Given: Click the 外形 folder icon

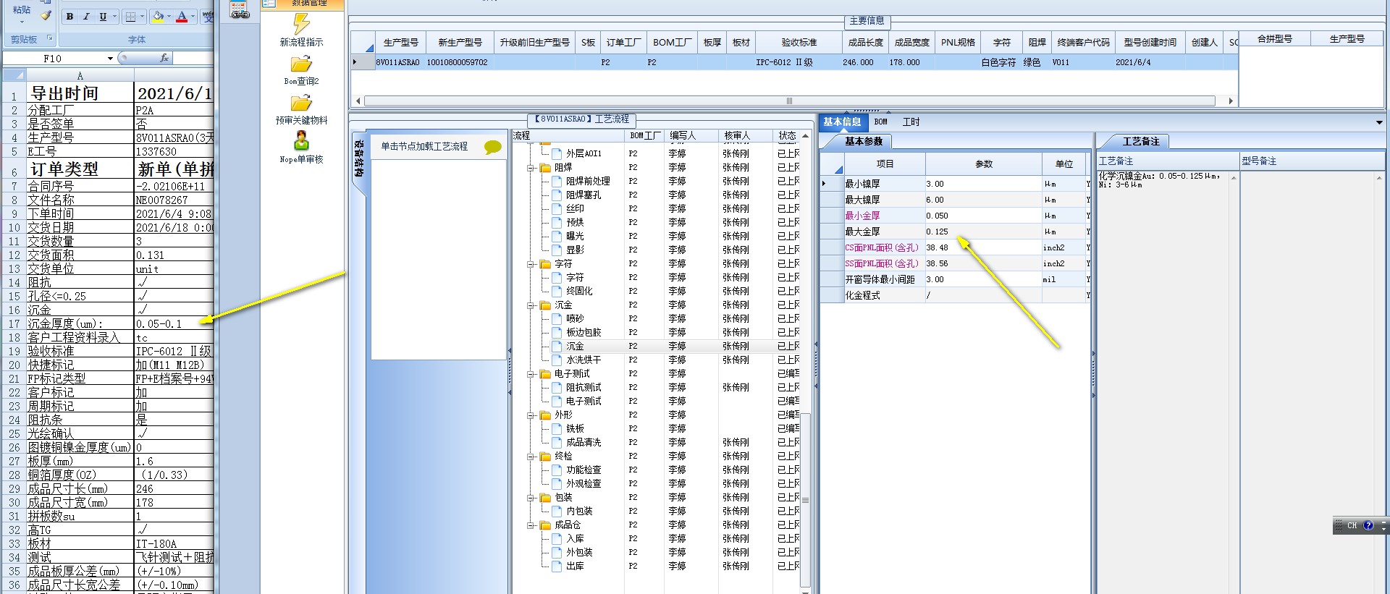Looking at the screenshot, I should tap(546, 415).
